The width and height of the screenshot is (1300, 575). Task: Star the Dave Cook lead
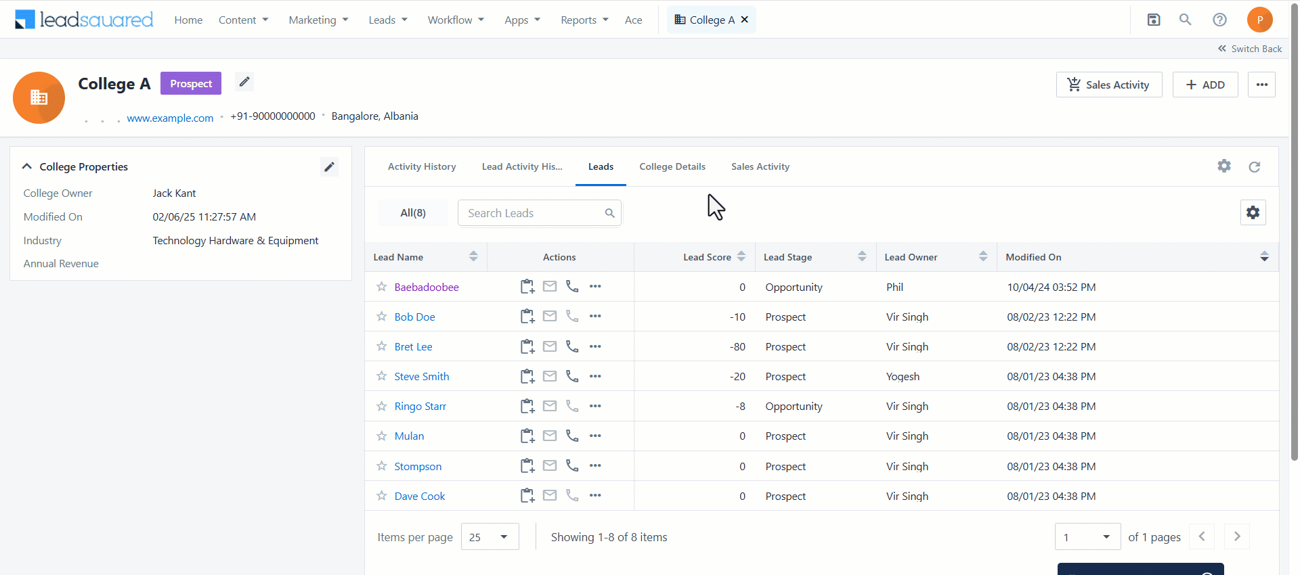click(382, 496)
